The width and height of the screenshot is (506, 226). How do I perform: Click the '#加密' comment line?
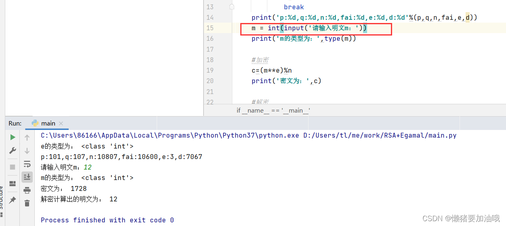tap(260, 60)
